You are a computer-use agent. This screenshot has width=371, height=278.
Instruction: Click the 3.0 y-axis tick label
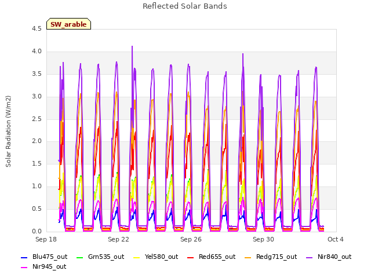(37, 97)
